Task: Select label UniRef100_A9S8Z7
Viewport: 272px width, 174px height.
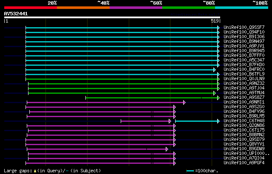Action: [244, 98]
